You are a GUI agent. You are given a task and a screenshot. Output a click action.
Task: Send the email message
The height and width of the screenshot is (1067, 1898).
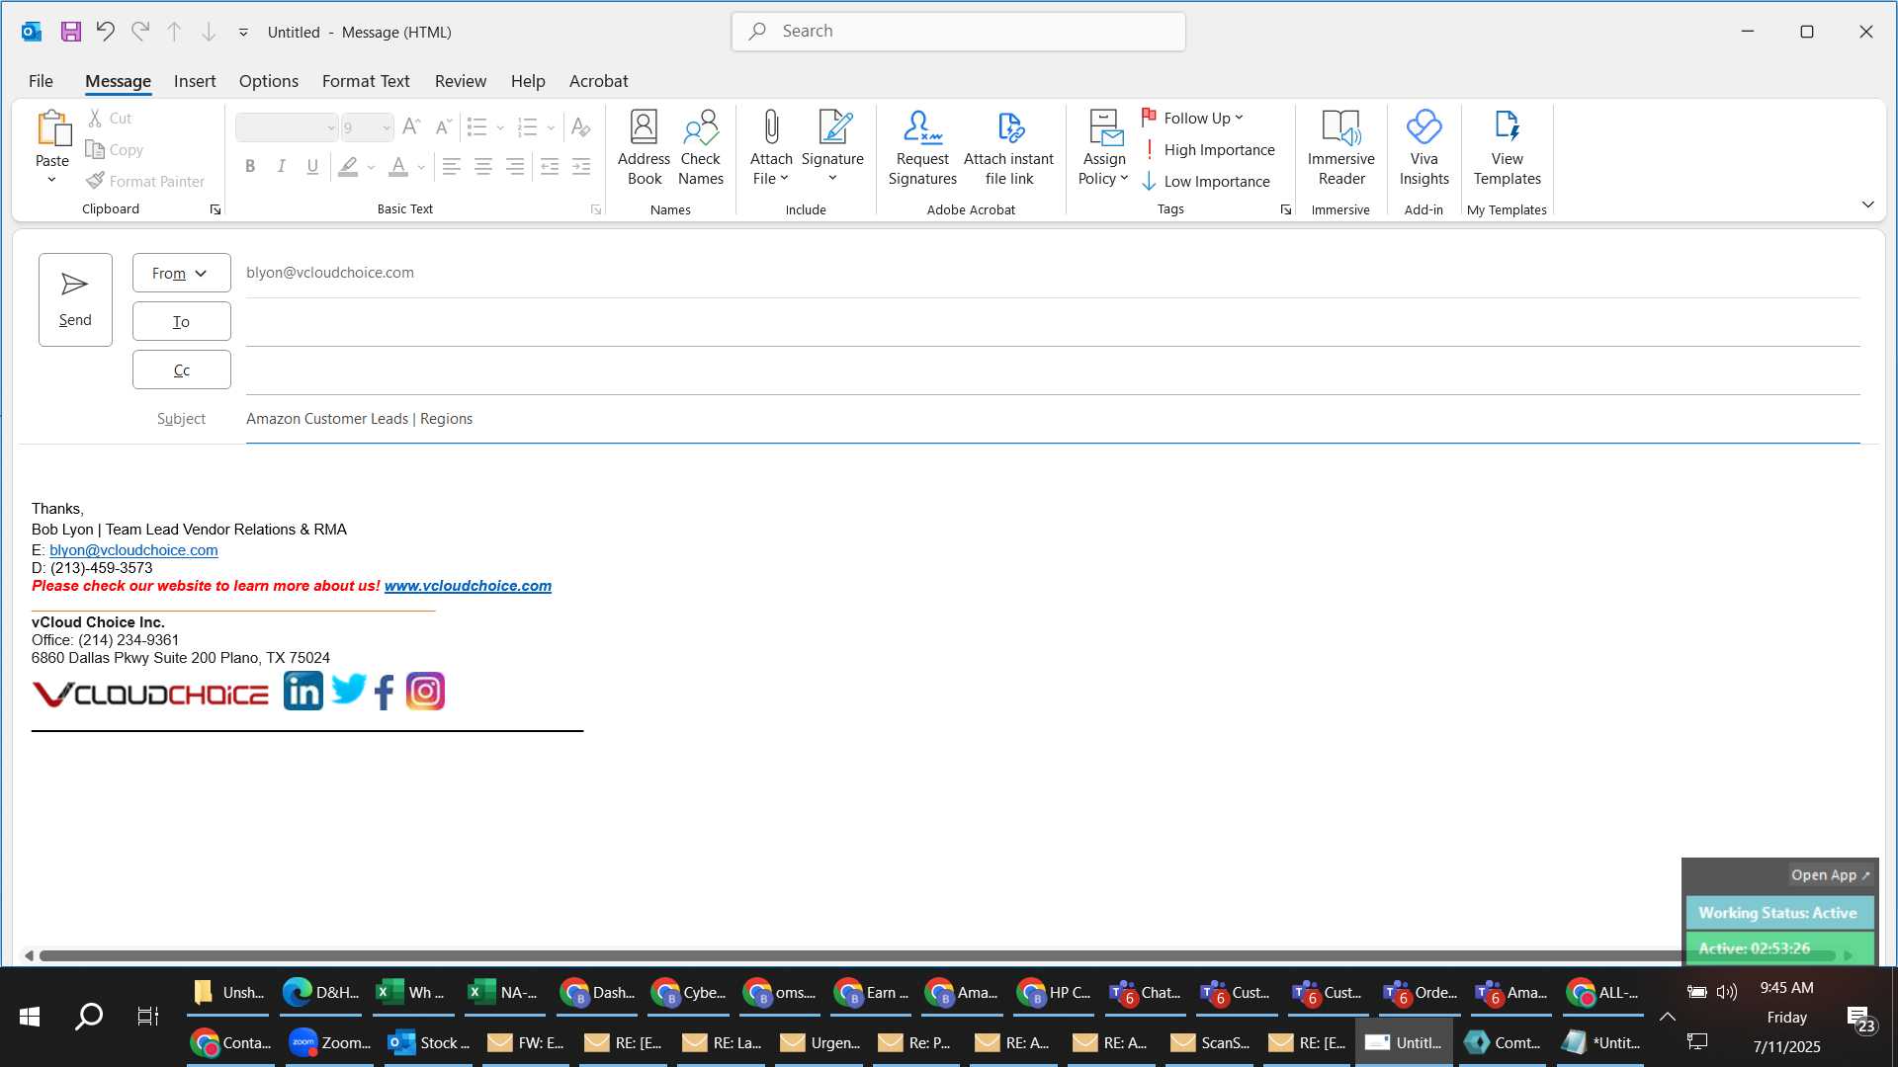75,299
